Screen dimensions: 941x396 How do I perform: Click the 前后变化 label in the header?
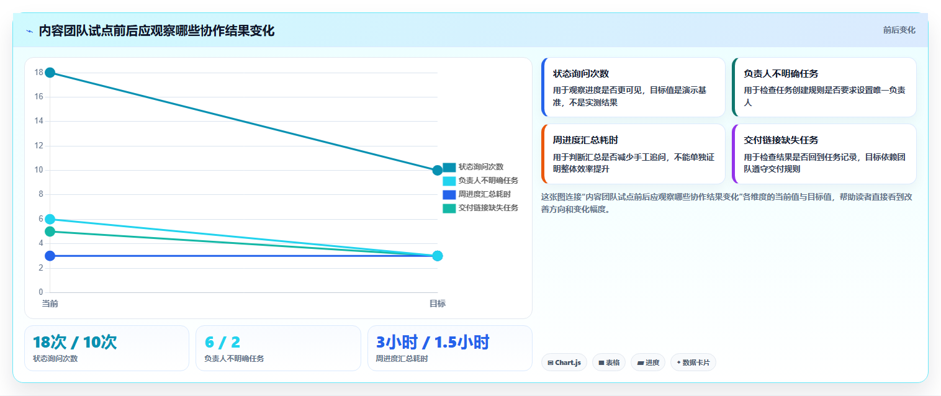click(x=899, y=30)
